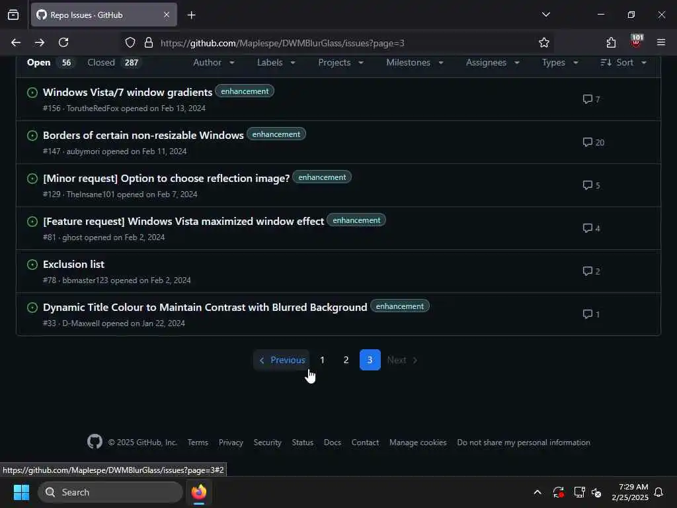Viewport: 677px width, 508px height.
Task: Click the padlock site security icon
Action: (149, 42)
